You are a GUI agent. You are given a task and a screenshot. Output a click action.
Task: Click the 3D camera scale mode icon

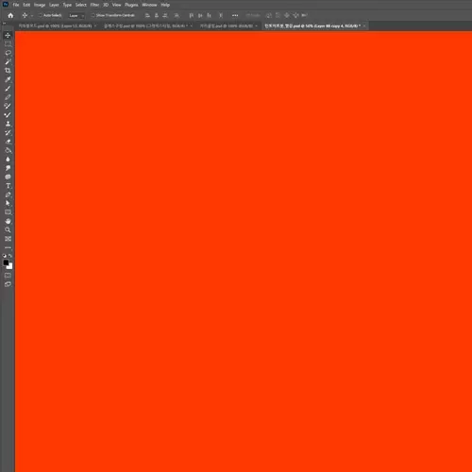[305, 15]
